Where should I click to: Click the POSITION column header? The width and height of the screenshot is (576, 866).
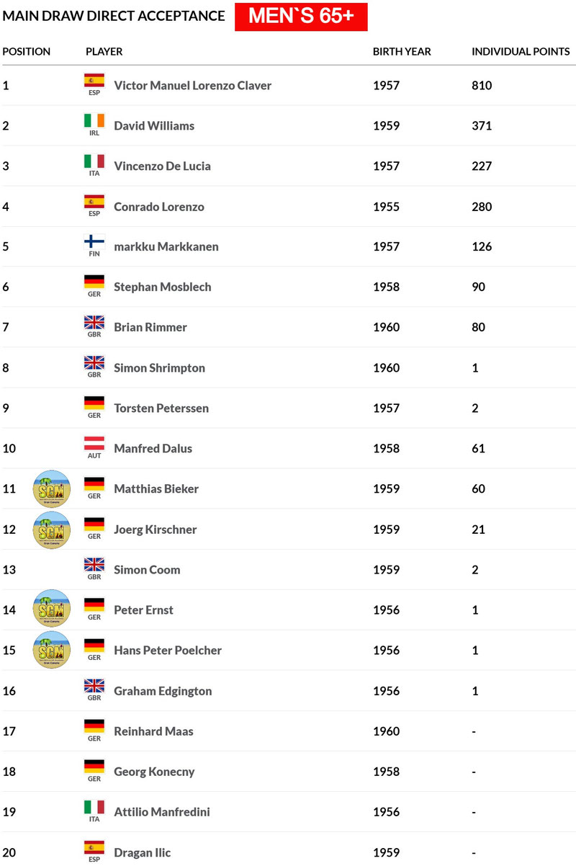[27, 52]
